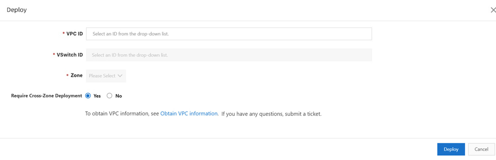
Task: Click the red asterisk beside VSwitch ID
Action: (x=54, y=55)
